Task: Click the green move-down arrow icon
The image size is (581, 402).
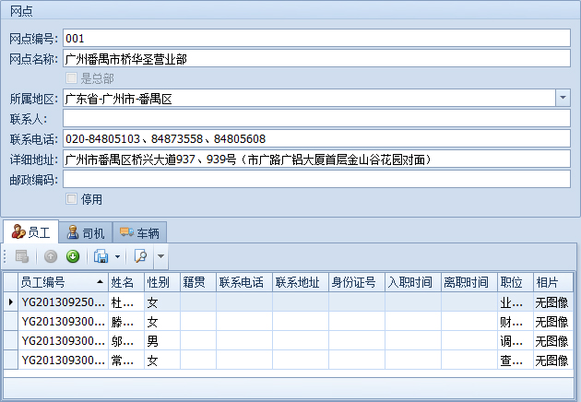Action: pyautogui.click(x=73, y=256)
